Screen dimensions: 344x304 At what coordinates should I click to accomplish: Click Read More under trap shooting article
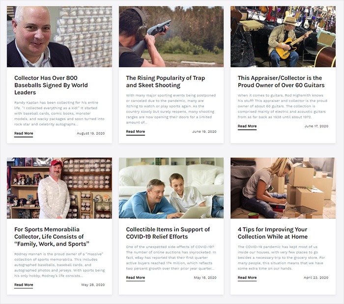(135, 132)
